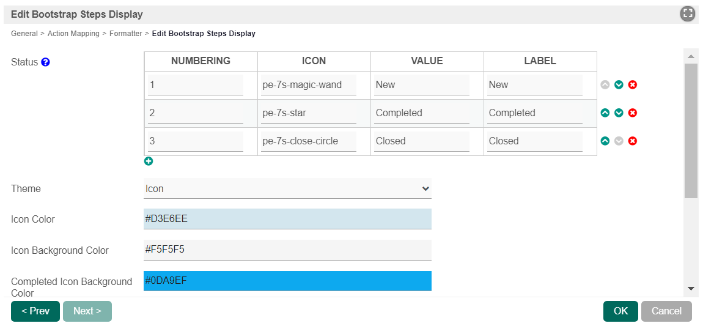Image resolution: width=703 pixels, height=326 pixels.
Task: Open Formatter breadcrumb step
Action: pos(125,34)
